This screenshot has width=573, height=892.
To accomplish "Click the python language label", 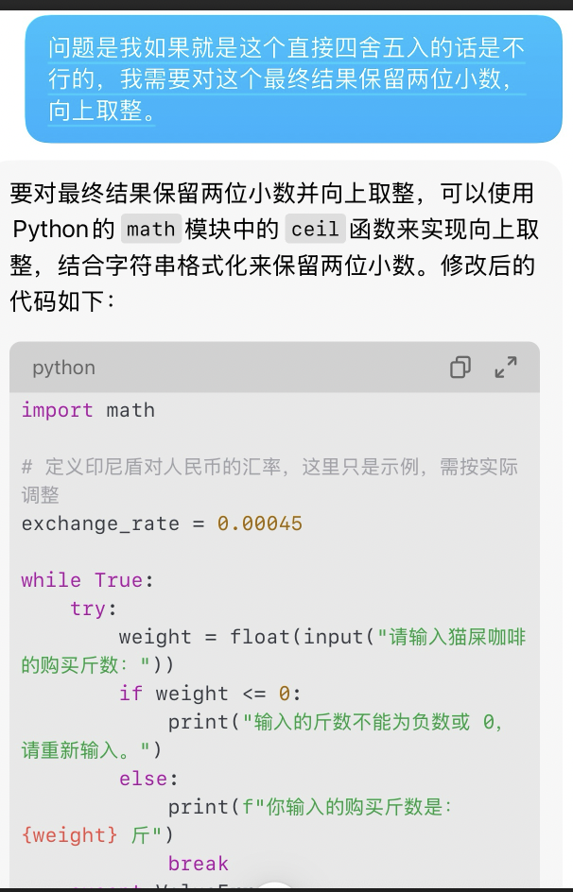I will click(63, 368).
